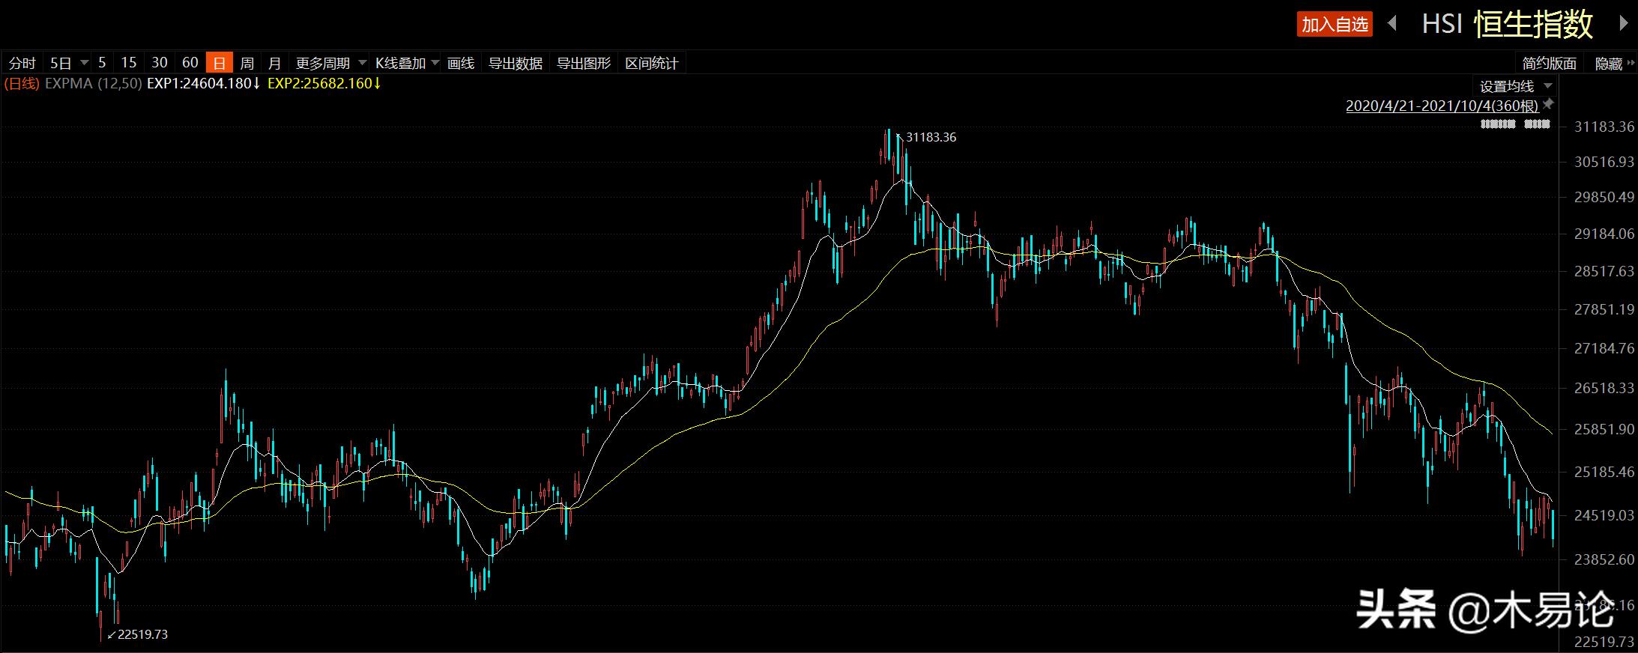Click the 25851.90 axis price label

pos(1604,430)
